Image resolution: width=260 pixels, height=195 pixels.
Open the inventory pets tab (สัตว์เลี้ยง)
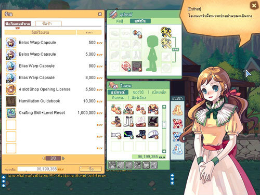click(x=138, y=98)
